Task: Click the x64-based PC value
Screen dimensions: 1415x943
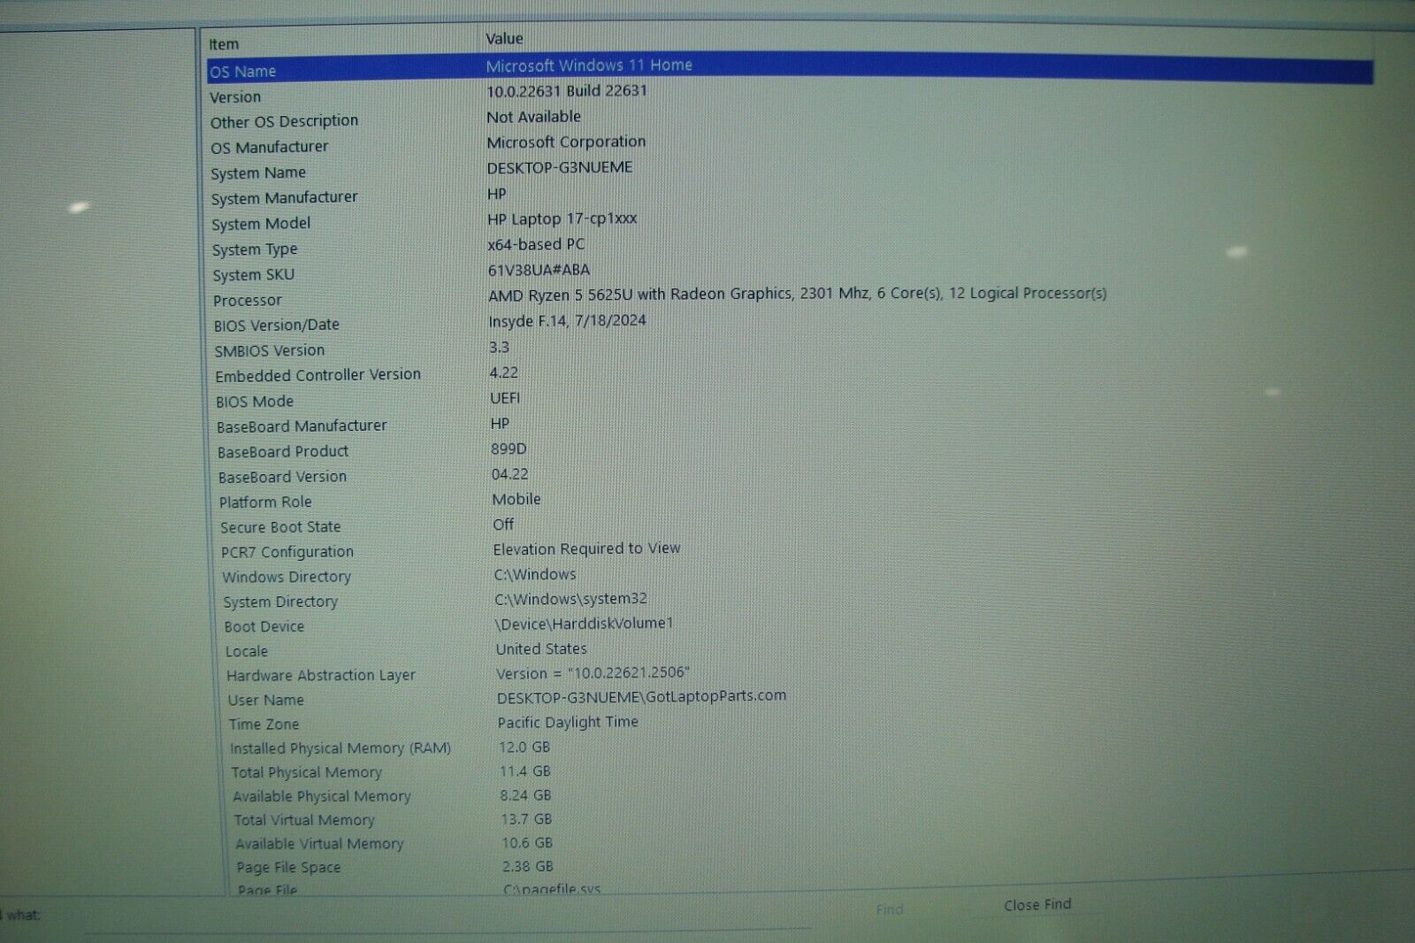Action: (x=536, y=244)
